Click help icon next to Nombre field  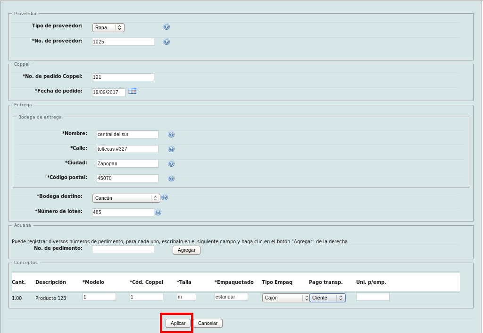[171, 135]
